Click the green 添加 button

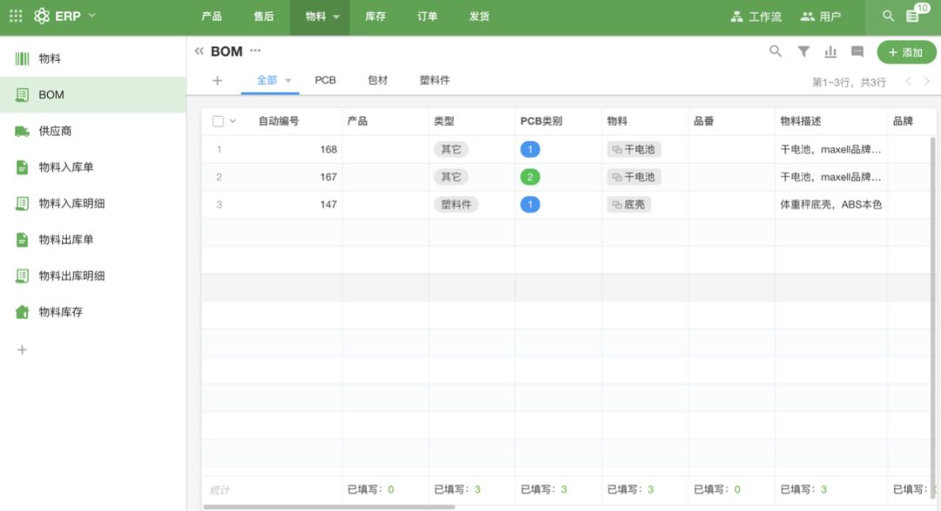[x=905, y=52]
